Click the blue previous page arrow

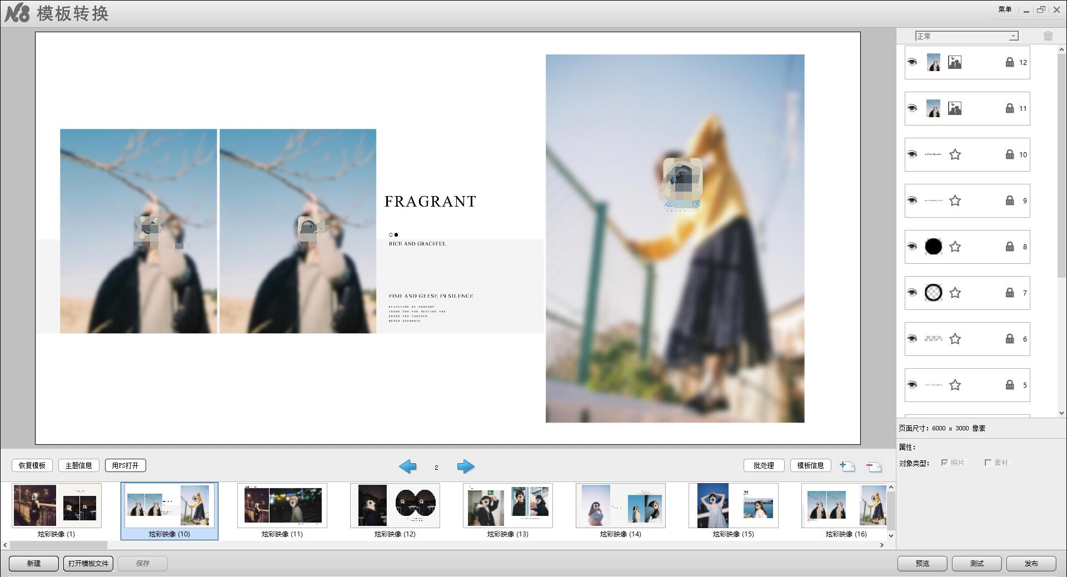(x=408, y=466)
